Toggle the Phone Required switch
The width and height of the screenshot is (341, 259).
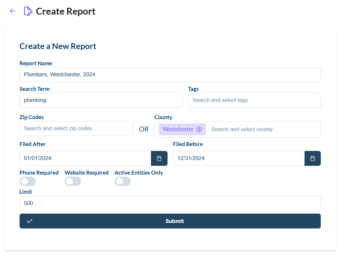click(x=28, y=181)
